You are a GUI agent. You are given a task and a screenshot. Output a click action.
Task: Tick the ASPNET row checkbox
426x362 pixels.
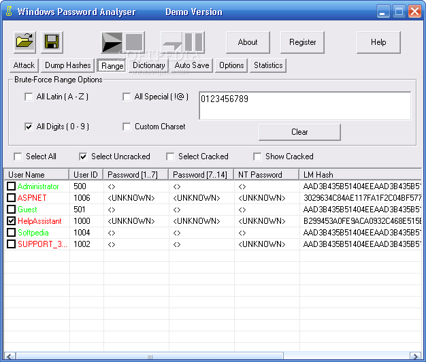tap(11, 198)
